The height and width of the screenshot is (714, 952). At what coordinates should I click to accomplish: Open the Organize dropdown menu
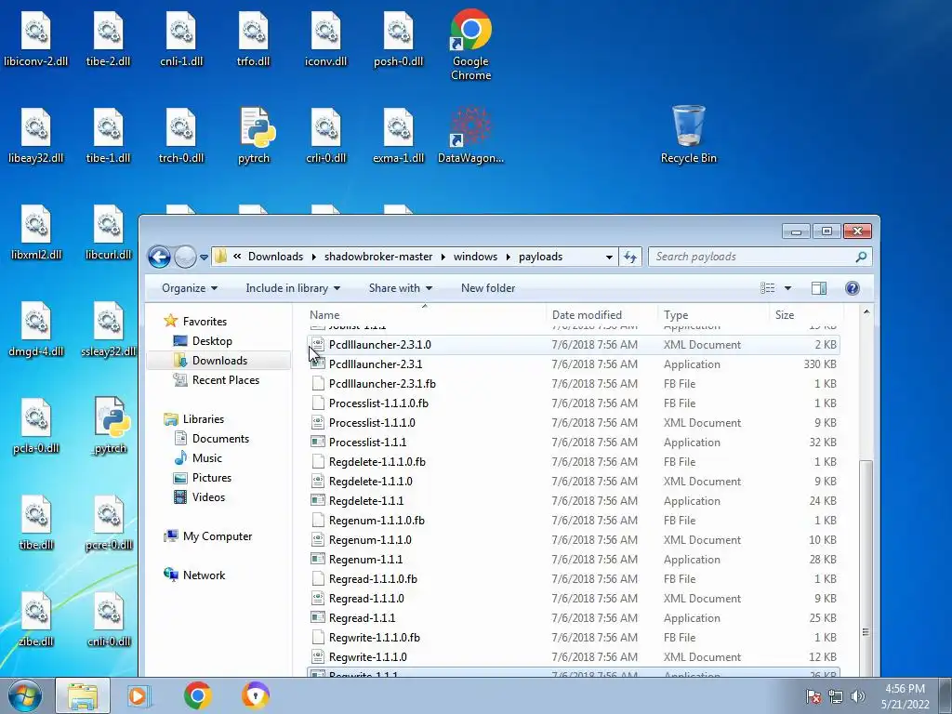[x=190, y=288]
